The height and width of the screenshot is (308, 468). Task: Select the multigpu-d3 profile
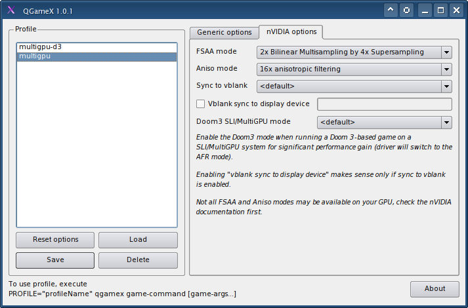[x=96, y=47]
